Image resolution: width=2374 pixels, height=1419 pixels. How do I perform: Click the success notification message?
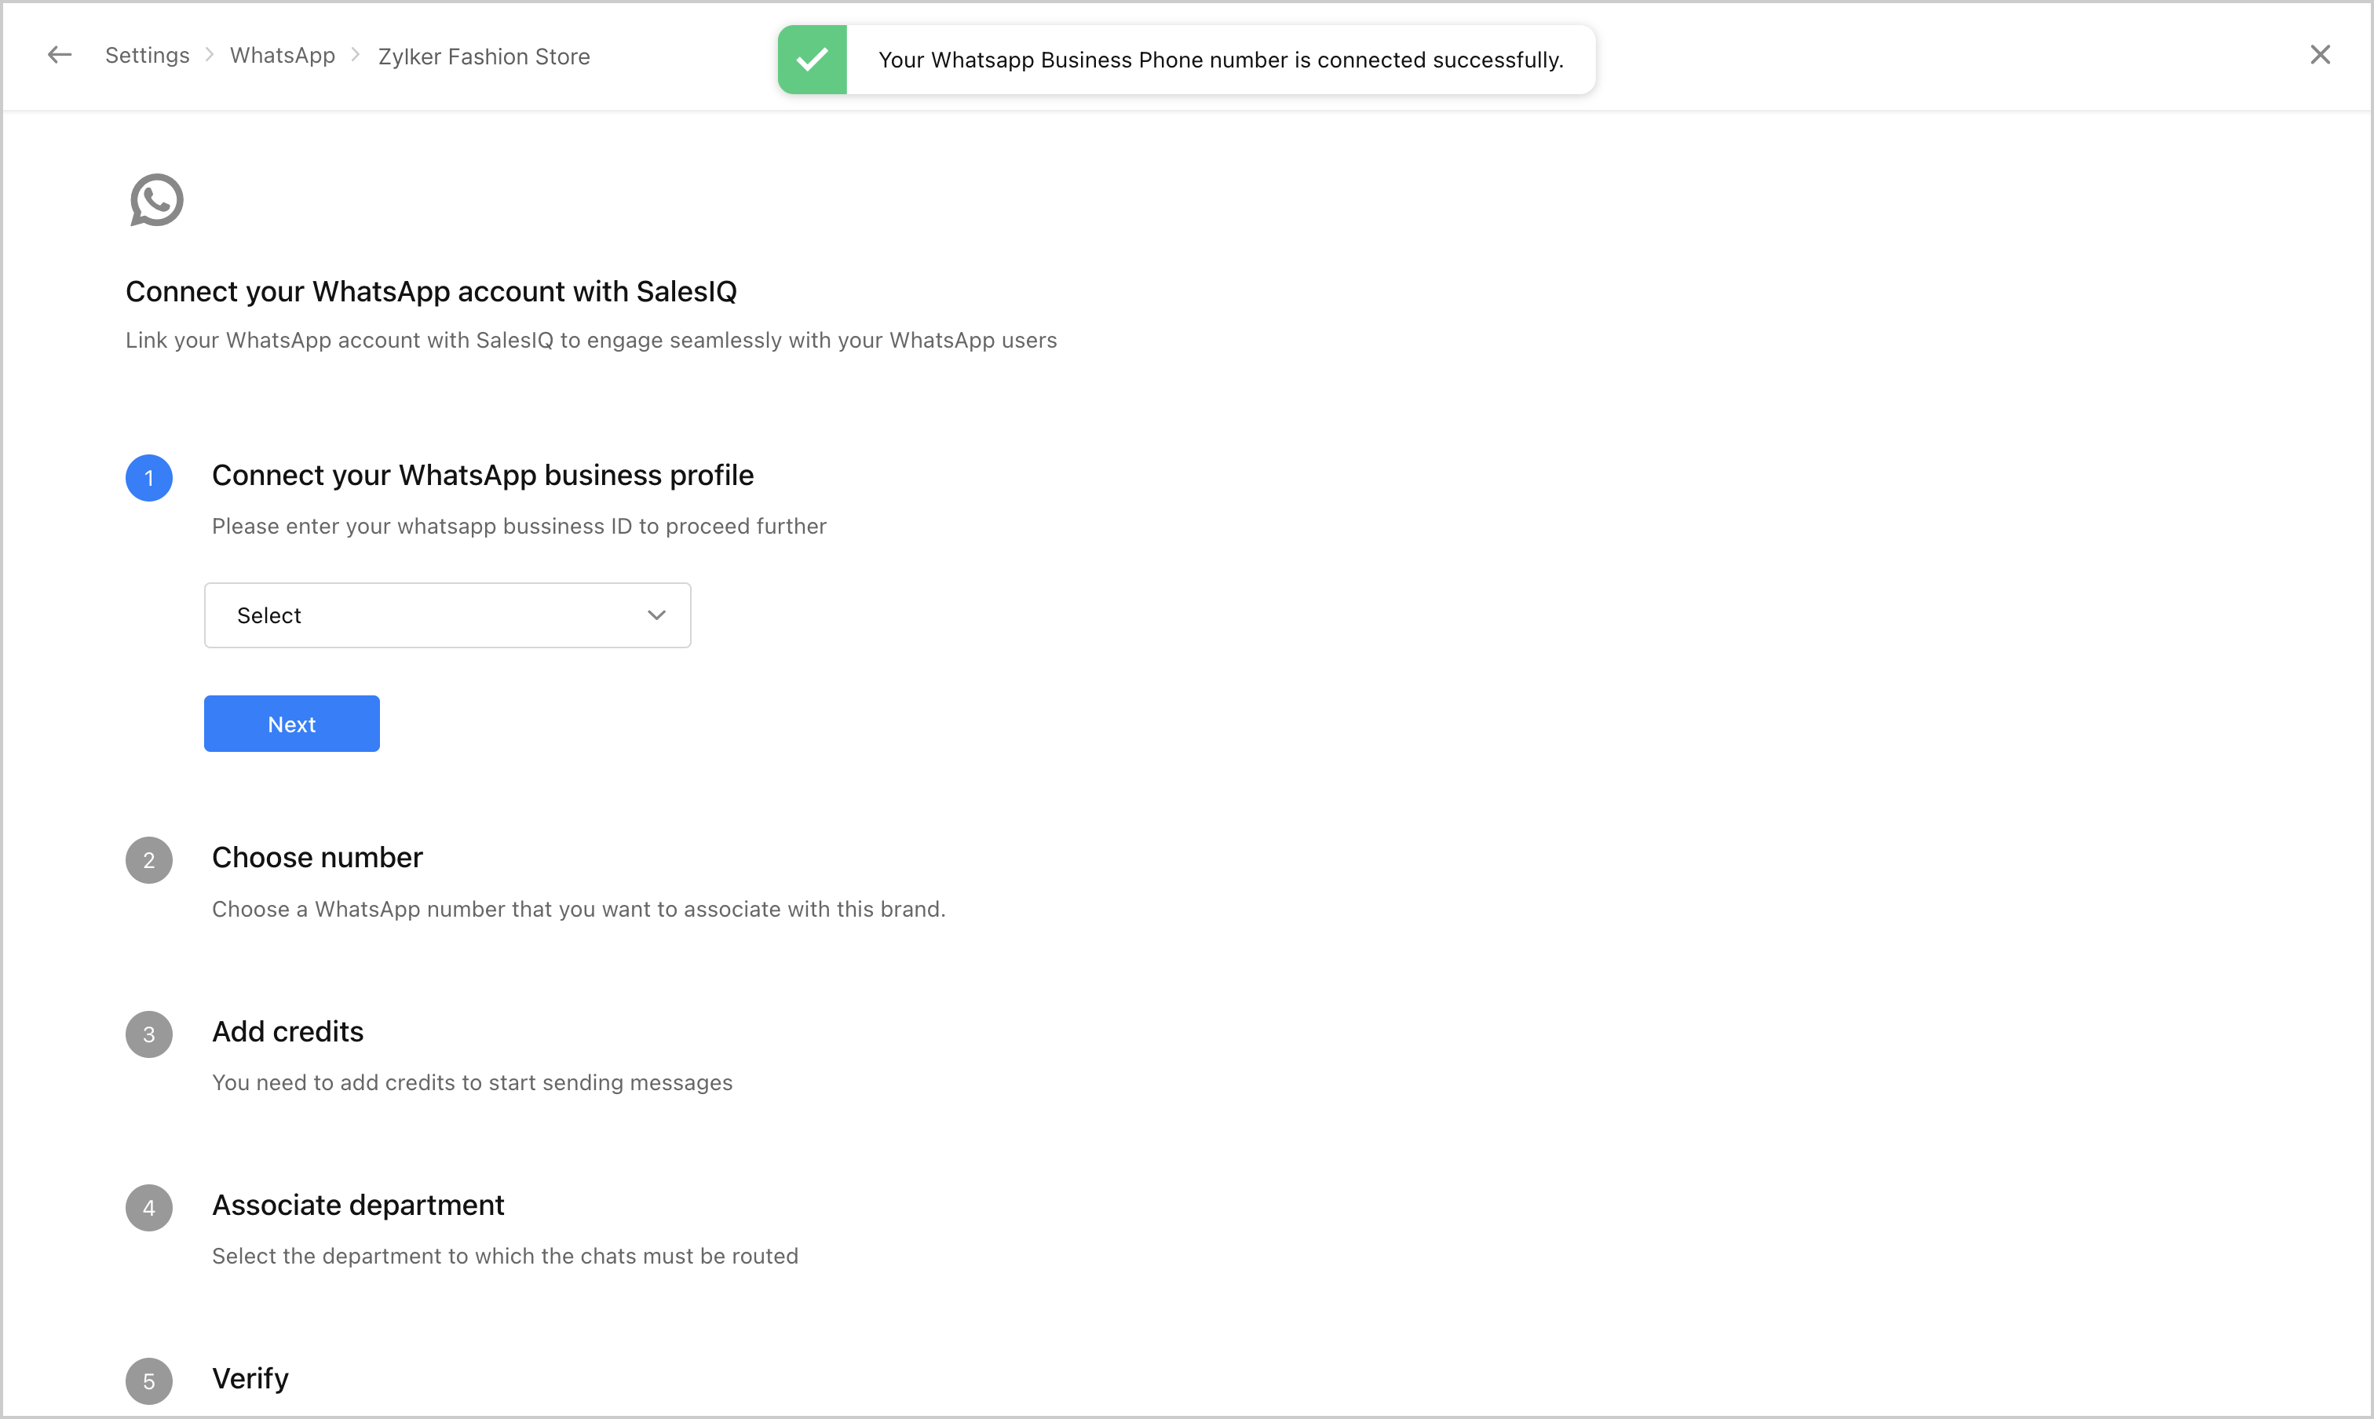tap(1221, 60)
